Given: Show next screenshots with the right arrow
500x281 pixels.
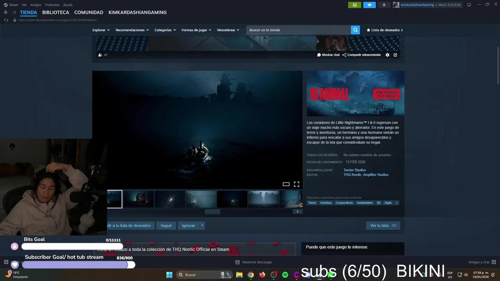Looking at the screenshot, I should [297, 212].
